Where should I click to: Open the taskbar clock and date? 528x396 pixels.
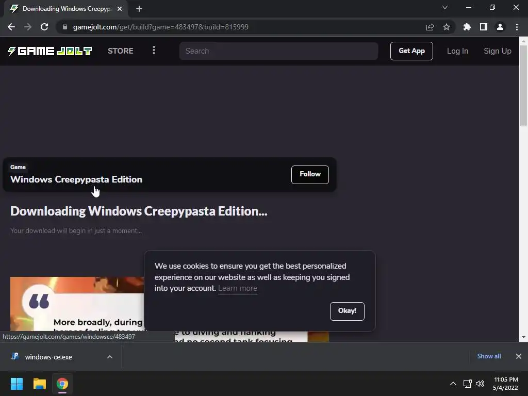pyautogui.click(x=505, y=384)
